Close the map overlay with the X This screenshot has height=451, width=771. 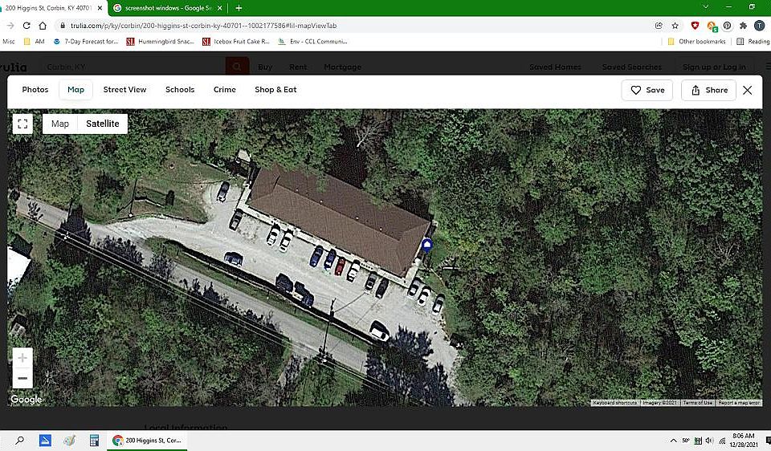click(x=748, y=91)
